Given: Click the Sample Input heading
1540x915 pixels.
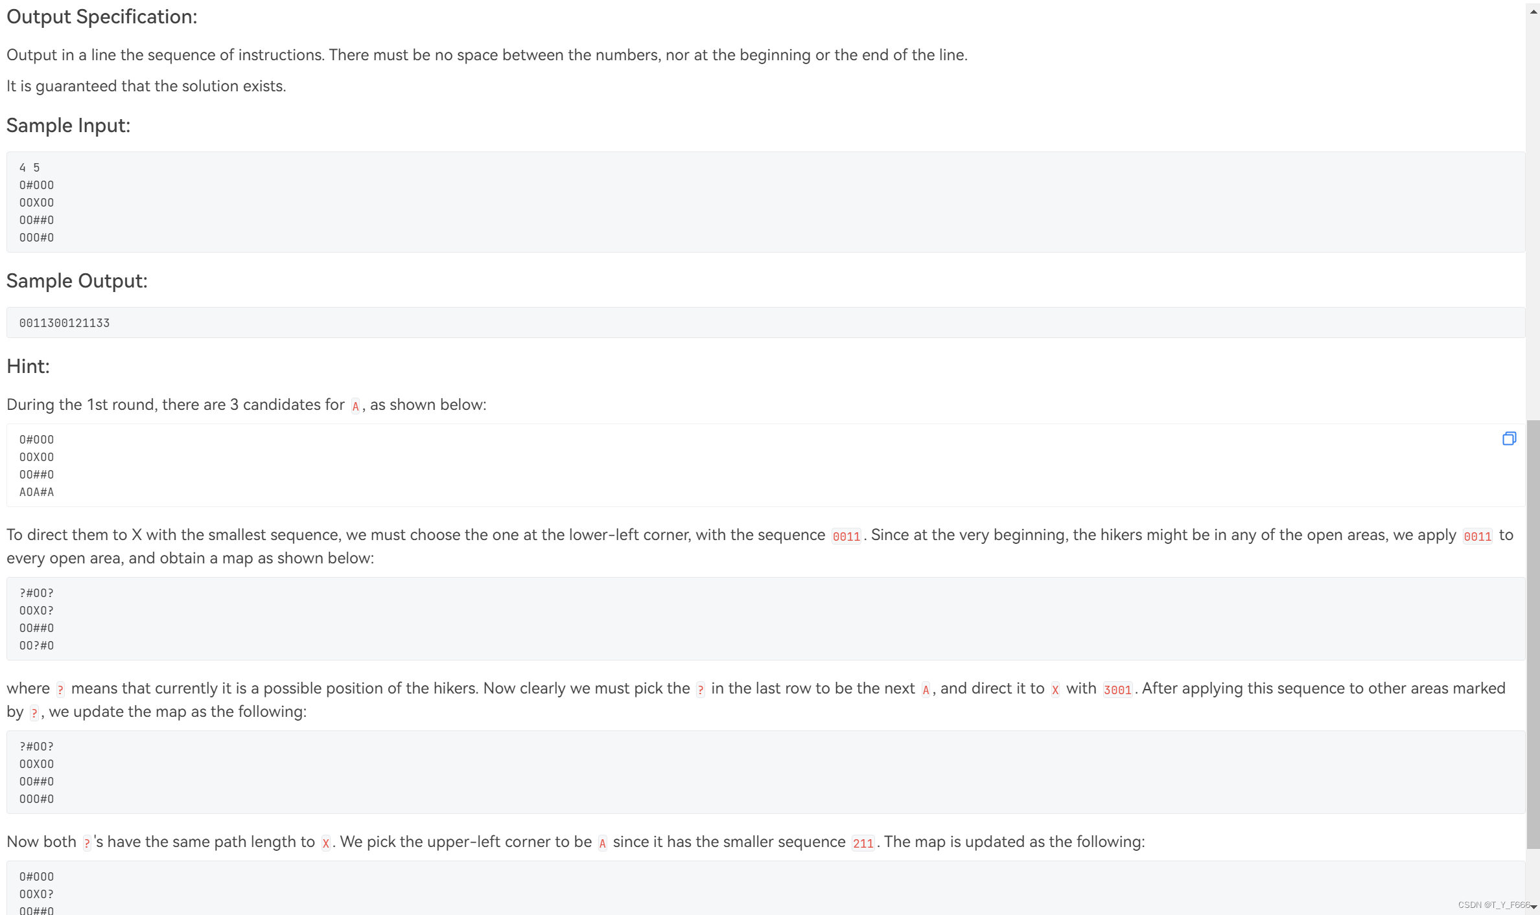Looking at the screenshot, I should 68,126.
